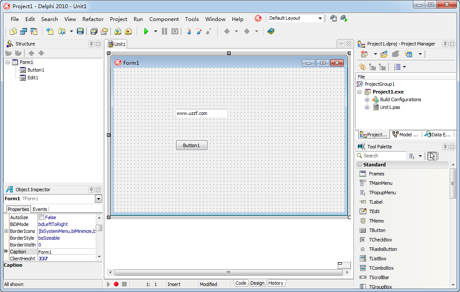Image resolution: width=460 pixels, height=292 pixels.
Task: Click the Save toolbar icon
Action: click(x=80, y=31)
